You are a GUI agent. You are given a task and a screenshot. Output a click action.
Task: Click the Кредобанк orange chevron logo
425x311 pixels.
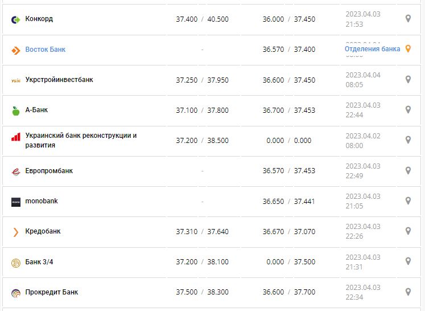[16, 232]
